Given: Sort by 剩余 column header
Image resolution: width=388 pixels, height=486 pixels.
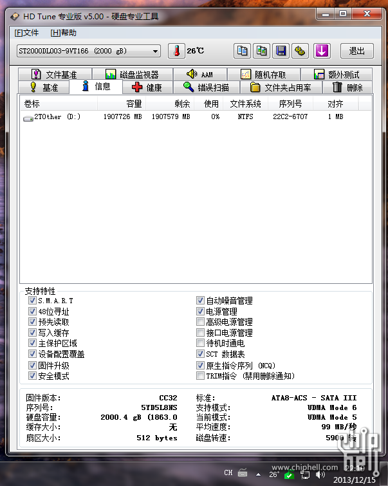Looking at the screenshot, I should tap(170, 104).
